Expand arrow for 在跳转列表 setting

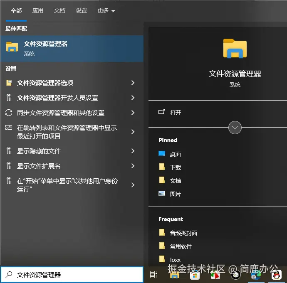[x=133, y=132]
